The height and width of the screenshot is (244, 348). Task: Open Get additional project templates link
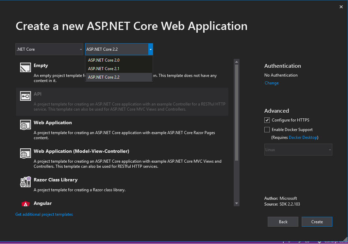pos(44,214)
